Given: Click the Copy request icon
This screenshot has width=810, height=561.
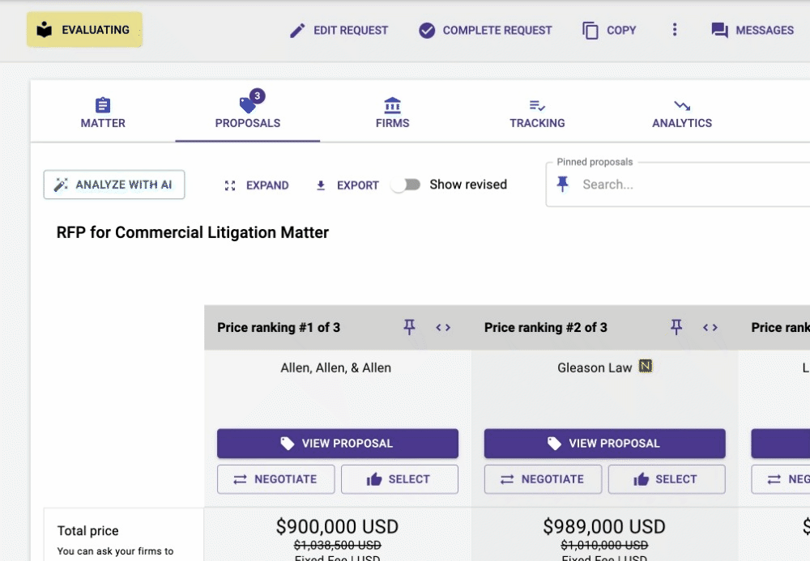Looking at the screenshot, I should pyautogui.click(x=590, y=31).
